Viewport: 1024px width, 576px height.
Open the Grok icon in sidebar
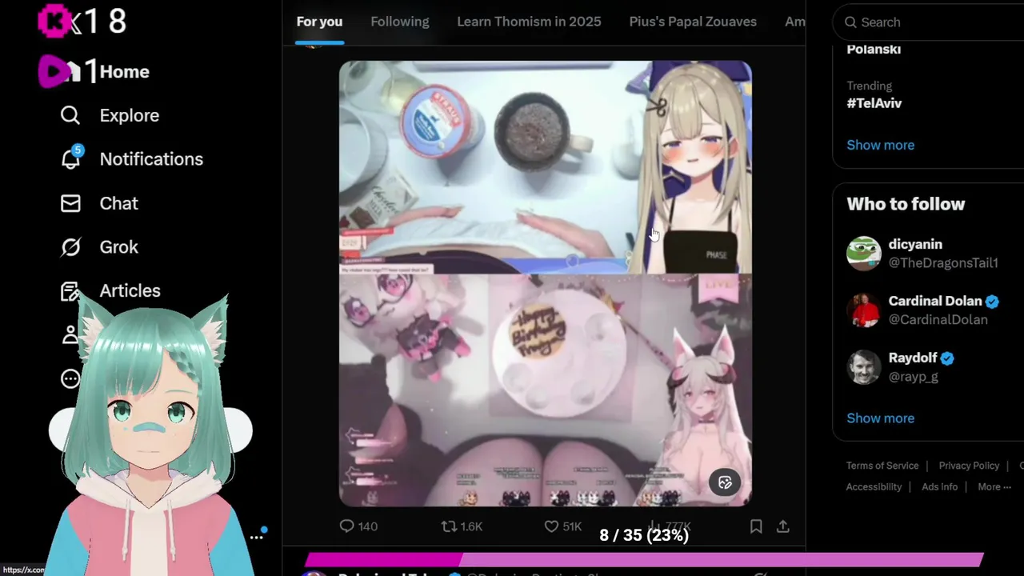pyautogui.click(x=70, y=247)
